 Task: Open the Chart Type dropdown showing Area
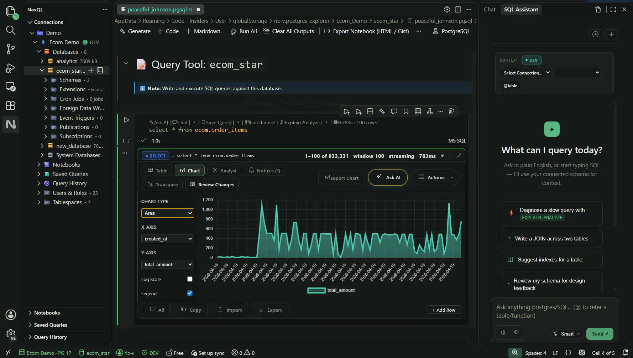(168, 213)
